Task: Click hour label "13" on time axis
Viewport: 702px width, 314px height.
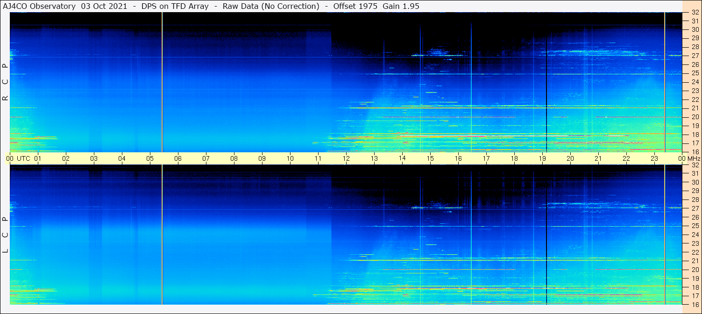Action: (374, 158)
